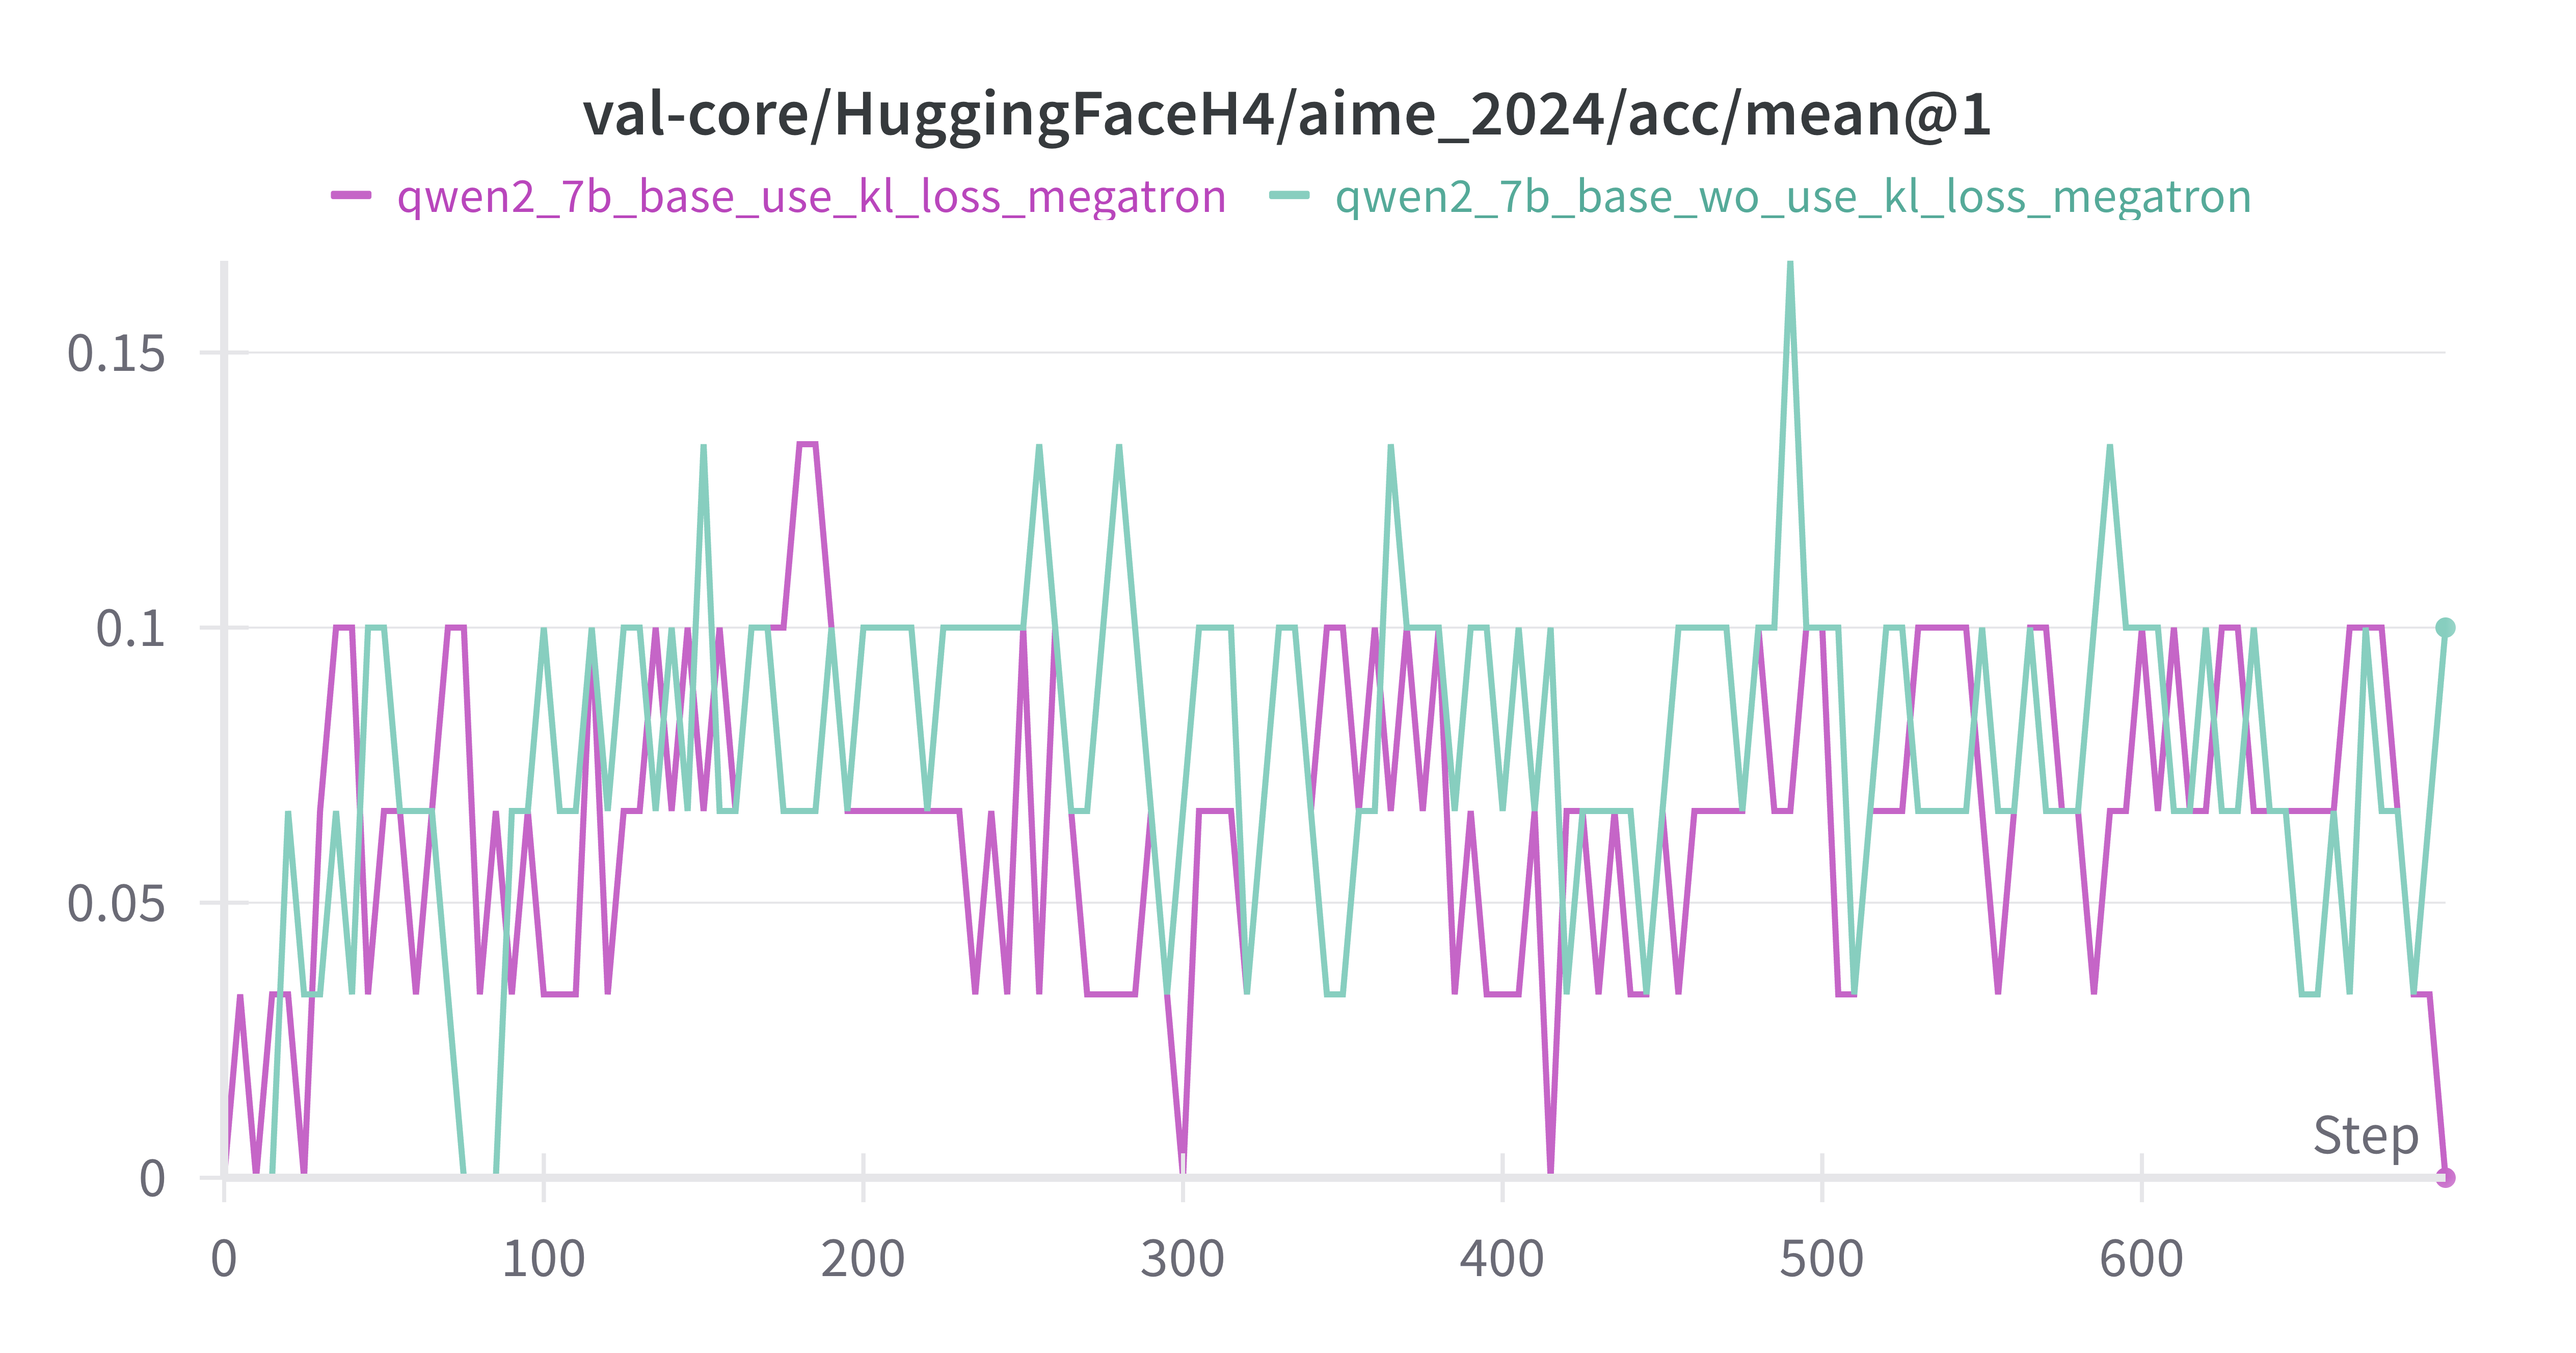Click the Step axis title

[x=2366, y=1137]
